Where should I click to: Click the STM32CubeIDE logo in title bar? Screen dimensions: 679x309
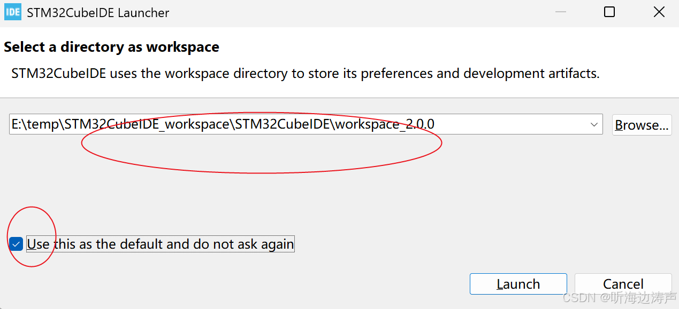[12, 12]
